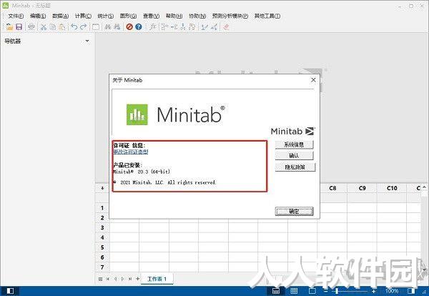This screenshot has width=429, height=296.
Task: Click the Minitab 20.3 (64-bit) version text
Action: tap(142, 172)
